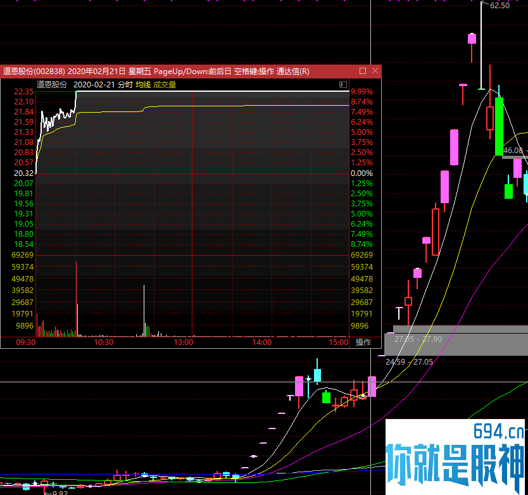Click the 24.59 - 27.05 gap label

[409, 361]
